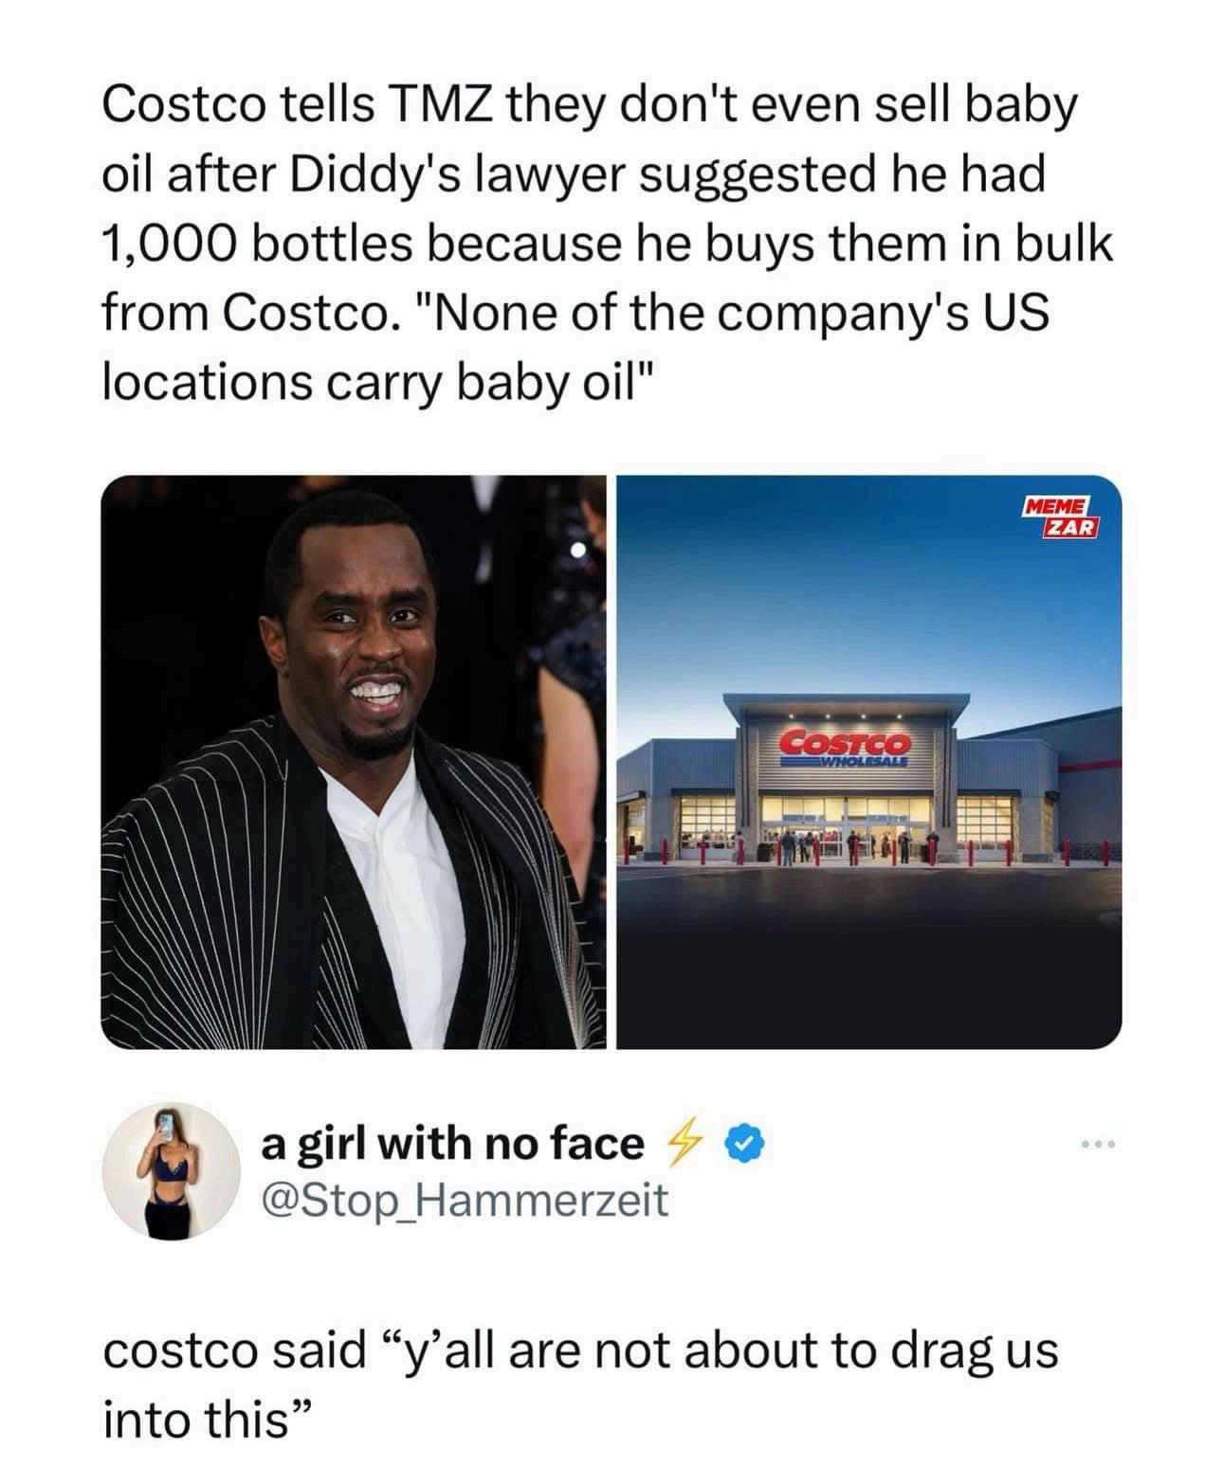Click the final words into this

click(x=207, y=1419)
